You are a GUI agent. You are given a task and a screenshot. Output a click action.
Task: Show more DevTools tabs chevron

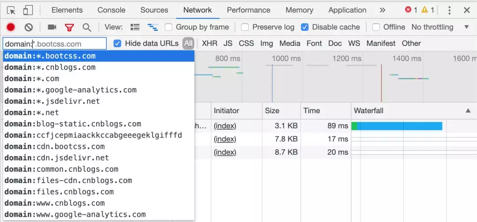[x=382, y=10]
